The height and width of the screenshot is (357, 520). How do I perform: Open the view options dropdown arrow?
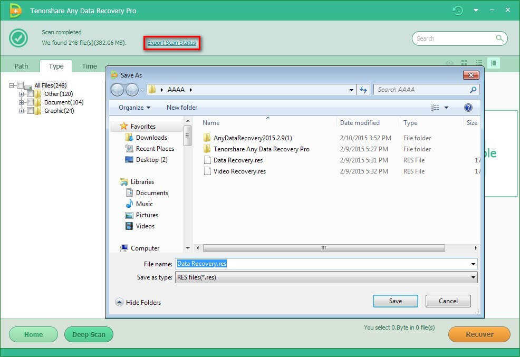click(x=446, y=108)
